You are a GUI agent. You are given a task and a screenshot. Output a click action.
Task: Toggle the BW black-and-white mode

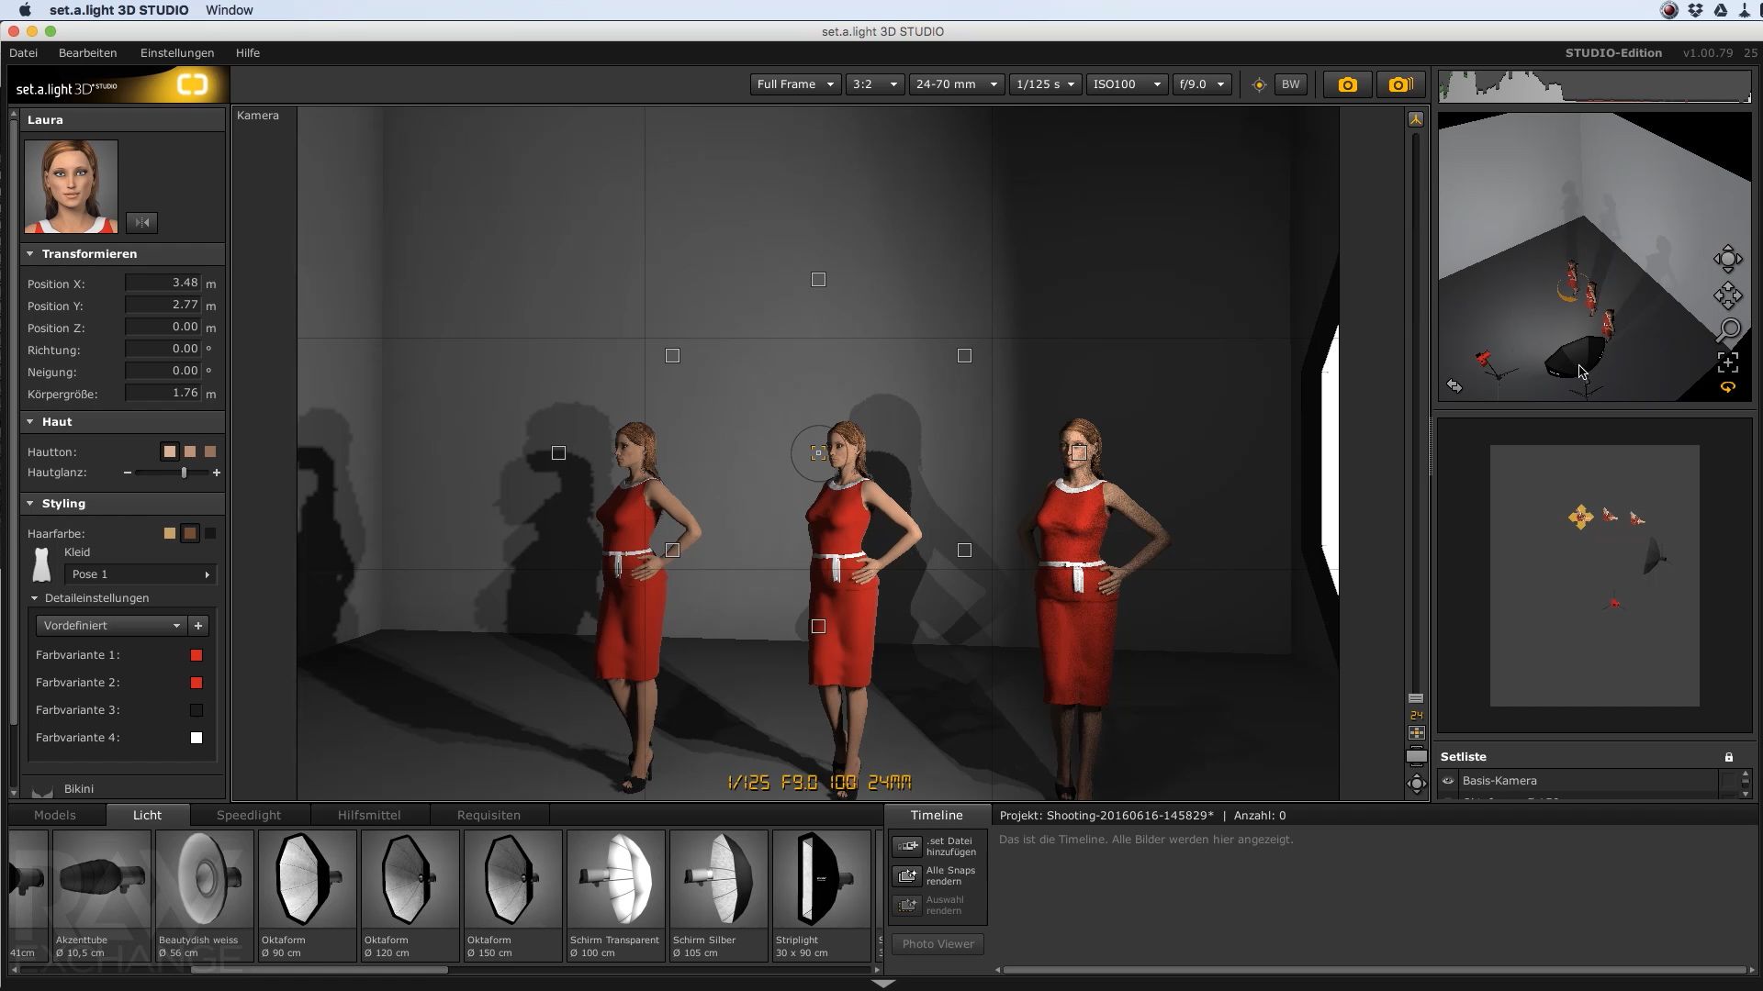tap(1290, 84)
